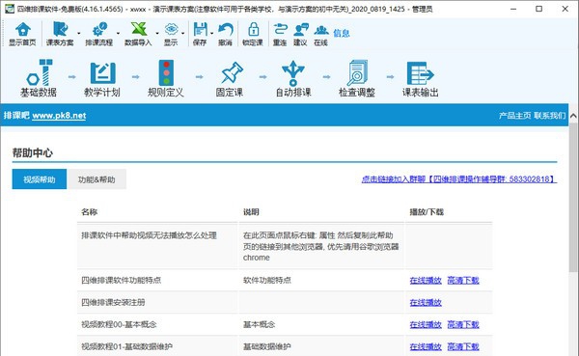Switch to the 功能&帮助 tab

[96, 179]
